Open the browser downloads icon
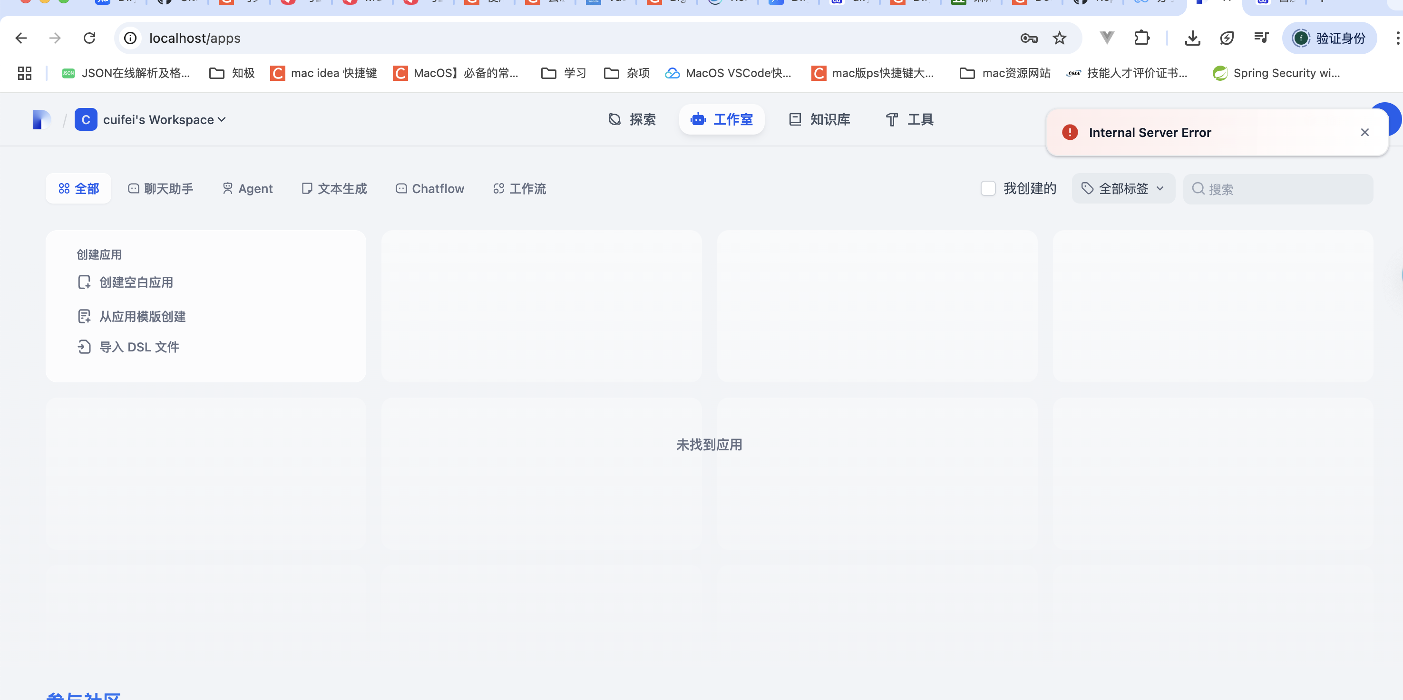Image resolution: width=1403 pixels, height=700 pixels. (x=1192, y=38)
